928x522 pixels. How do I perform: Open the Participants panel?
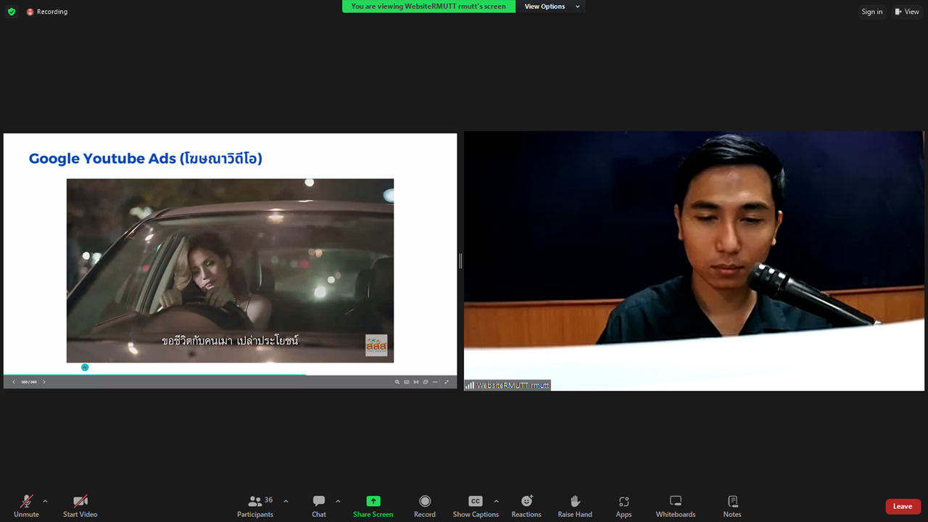tap(255, 506)
